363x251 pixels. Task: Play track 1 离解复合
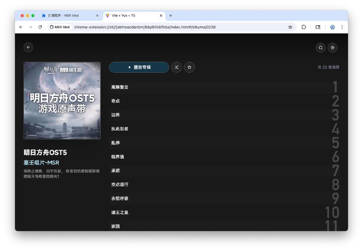224,87
